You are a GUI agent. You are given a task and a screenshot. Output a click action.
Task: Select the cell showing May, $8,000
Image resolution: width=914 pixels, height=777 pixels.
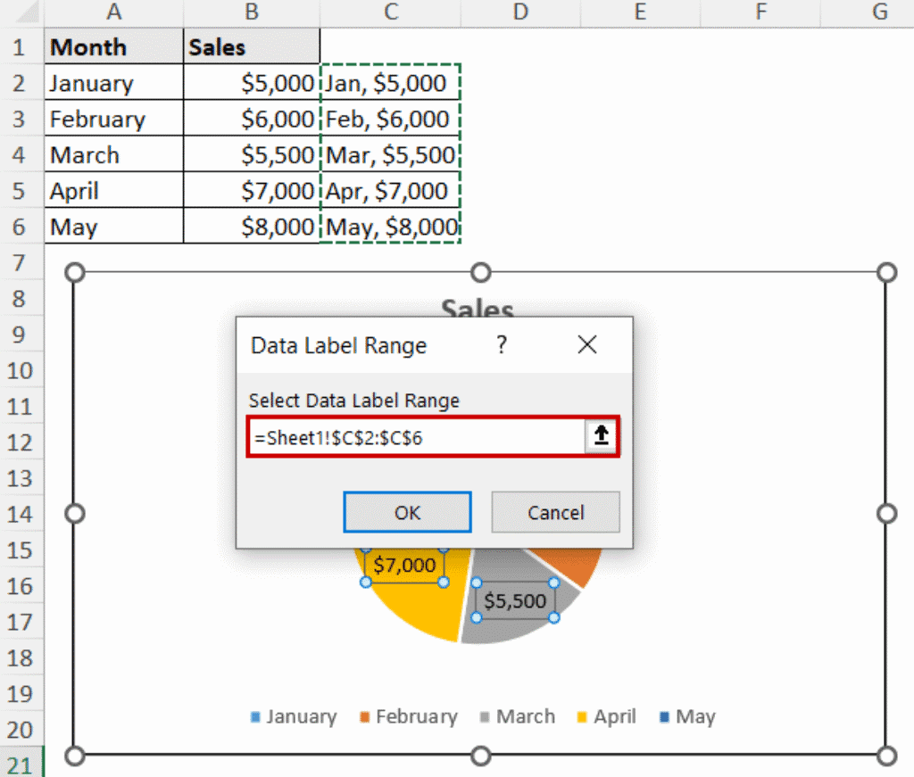click(x=390, y=226)
